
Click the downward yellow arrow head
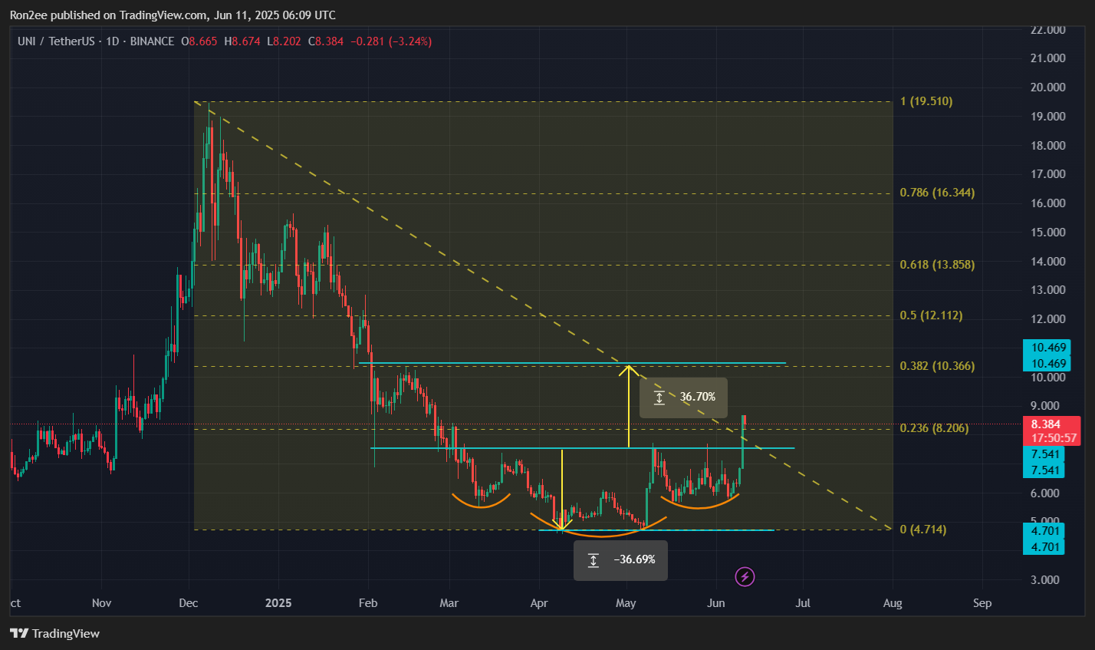pyautogui.click(x=562, y=524)
